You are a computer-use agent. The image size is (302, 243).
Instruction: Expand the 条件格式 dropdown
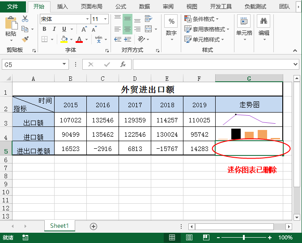click(201, 19)
